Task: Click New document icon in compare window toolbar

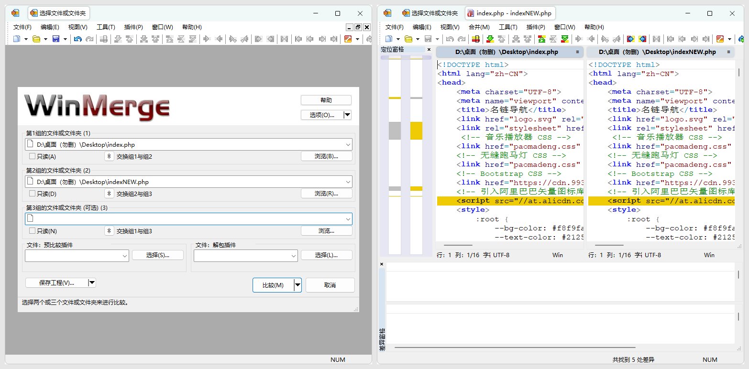Action: [x=389, y=39]
